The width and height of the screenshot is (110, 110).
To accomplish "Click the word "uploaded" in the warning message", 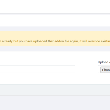I will pyautogui.click(x=40, y=41).
